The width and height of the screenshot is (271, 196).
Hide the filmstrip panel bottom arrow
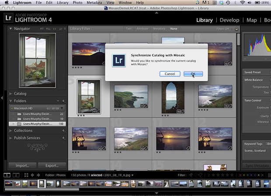click(x=156, y=193)
